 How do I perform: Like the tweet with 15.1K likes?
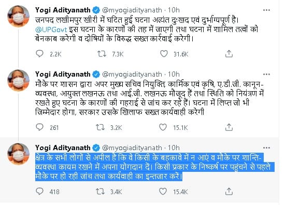coord(163,127)
